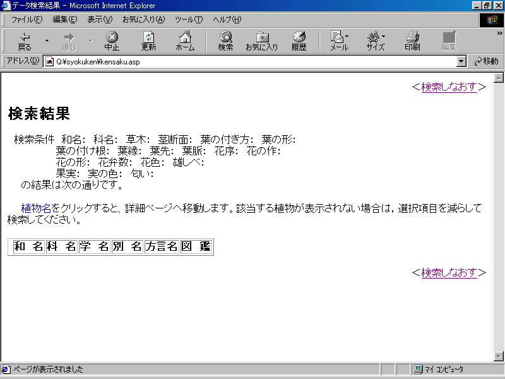The image size is (505, 379).
Task: Open the ファイル(F) menu
Action: tap(27, 20)
